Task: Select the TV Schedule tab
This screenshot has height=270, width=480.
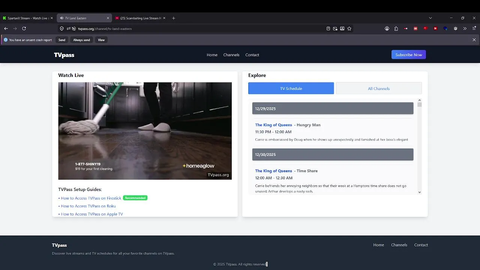Action: tap(291, 88)
